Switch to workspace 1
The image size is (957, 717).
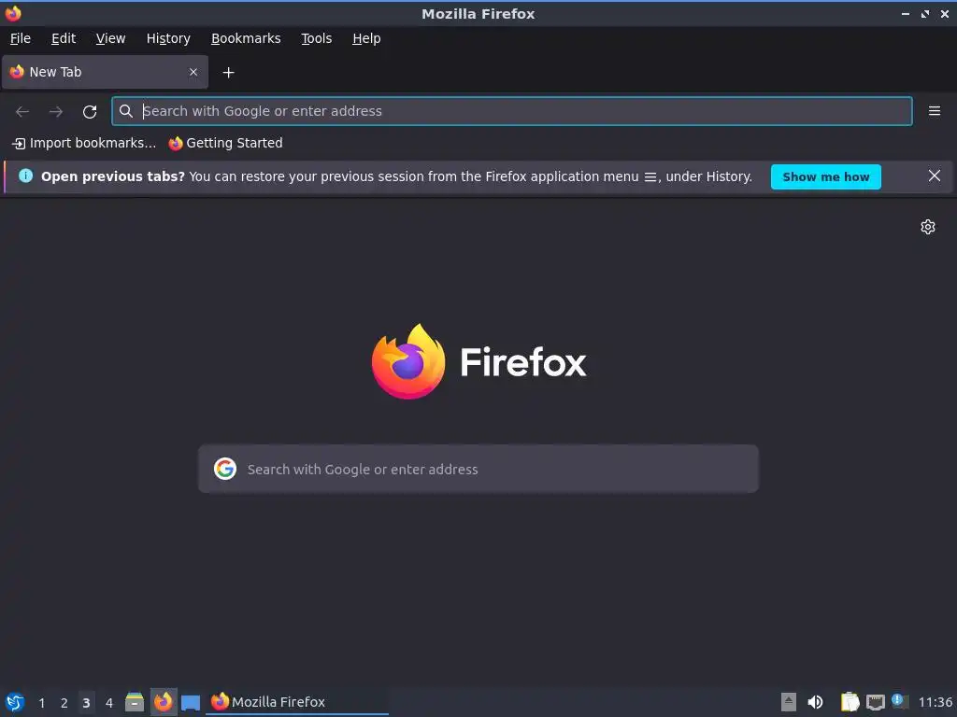[41, 703]
